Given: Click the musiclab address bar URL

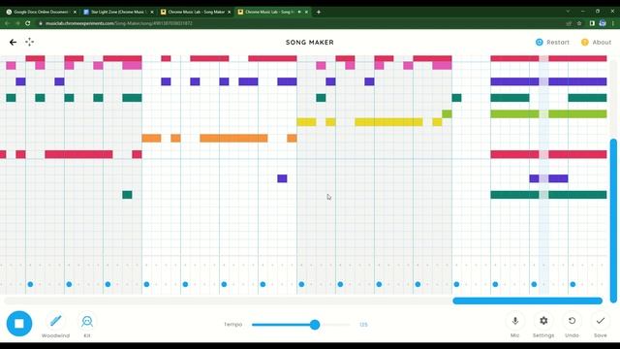Looking at the screenshot, I should (x=118, y=23).
